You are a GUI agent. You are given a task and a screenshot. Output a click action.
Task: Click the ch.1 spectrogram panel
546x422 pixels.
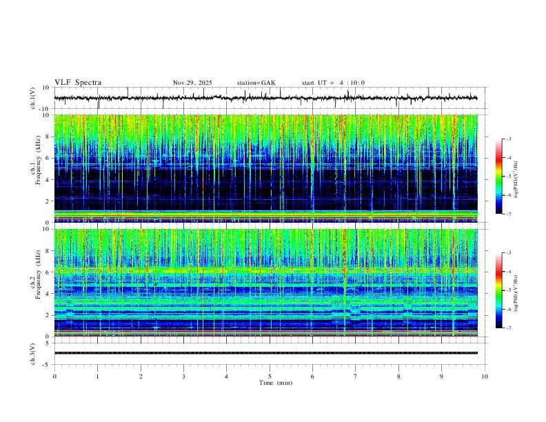(265, 168)
